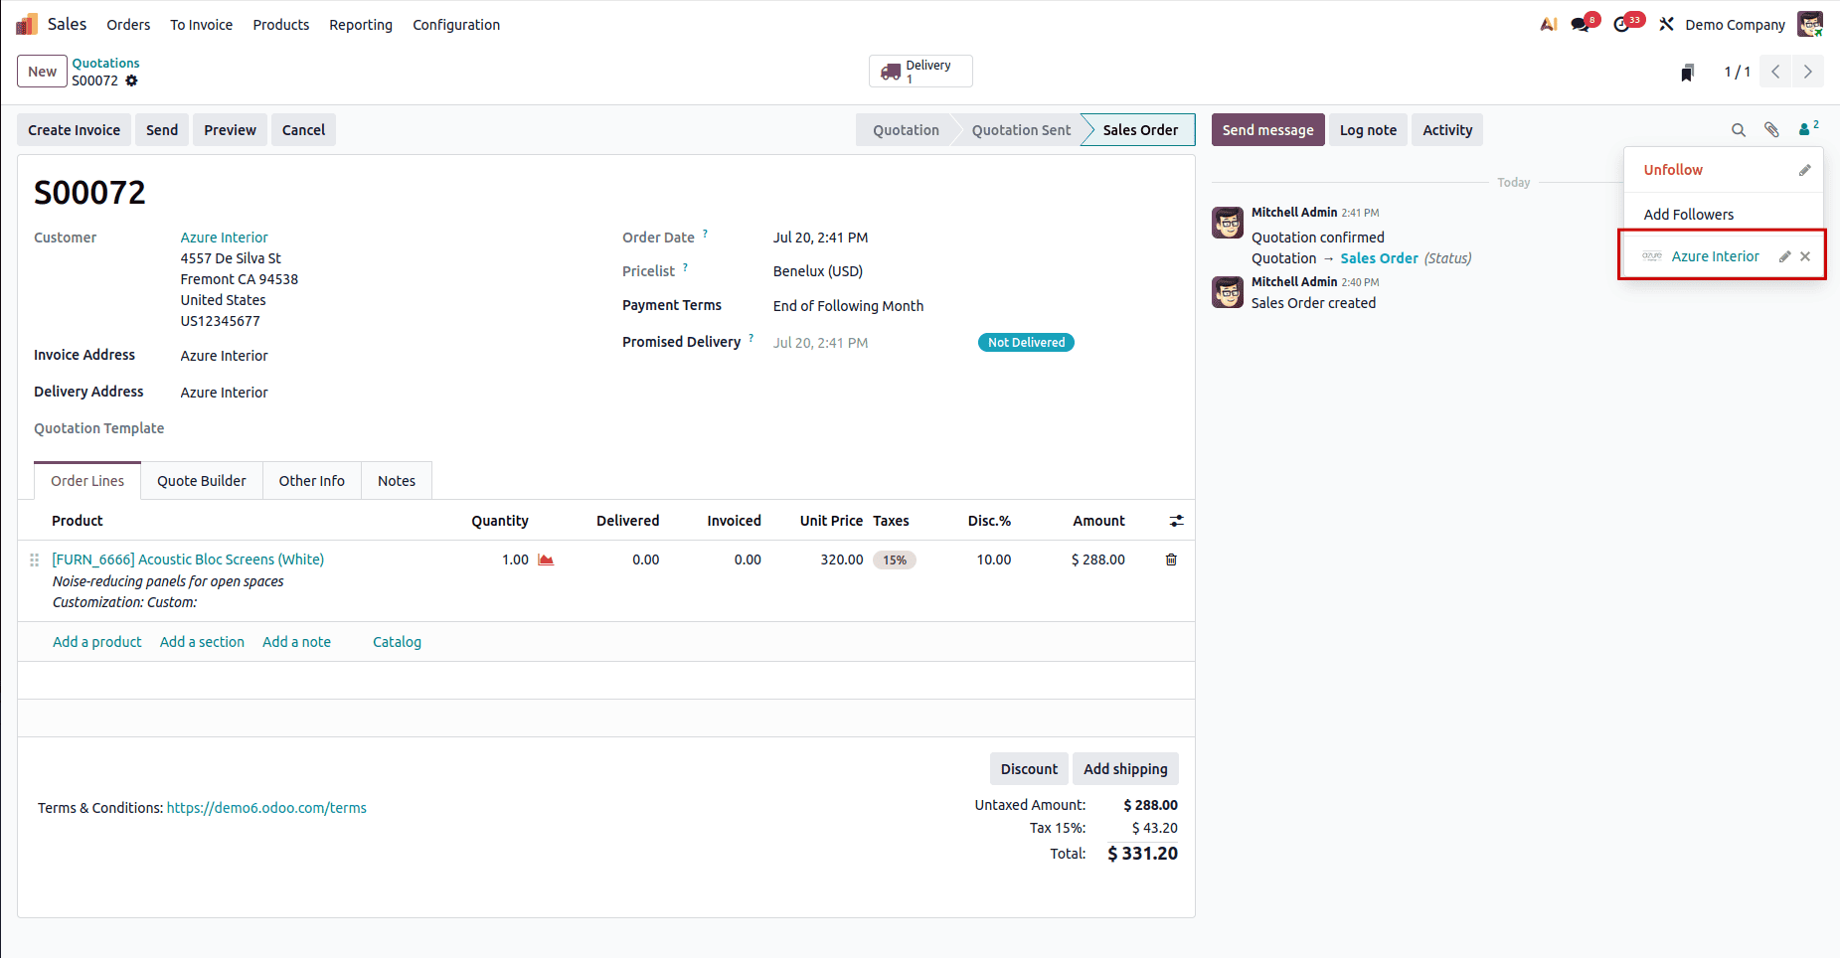Click 15% tax tag on order line
The width and height of the screenshot is (1840, 958).
(895, 559)
